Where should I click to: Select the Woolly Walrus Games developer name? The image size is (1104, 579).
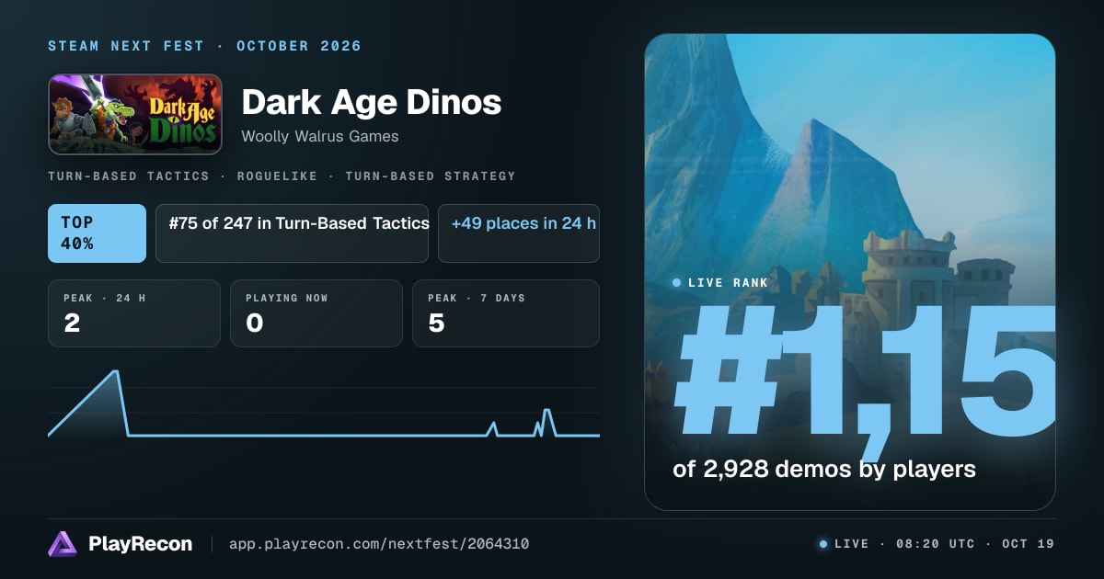click(320, 136)
